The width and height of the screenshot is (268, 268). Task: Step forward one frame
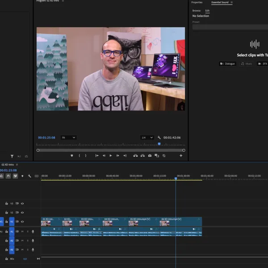(117, 155)
